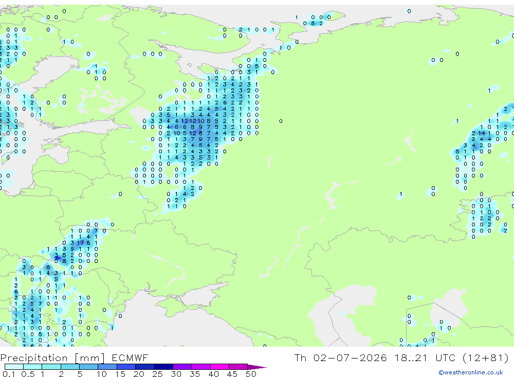Click the legend swatch between 0.5 and 1

point(32,367)
